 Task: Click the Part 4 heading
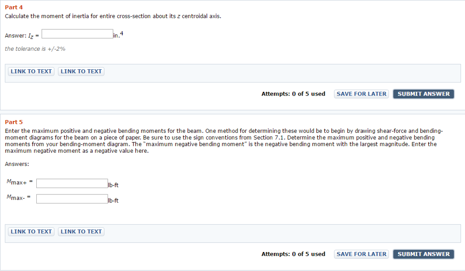click(x=14, y=7)
